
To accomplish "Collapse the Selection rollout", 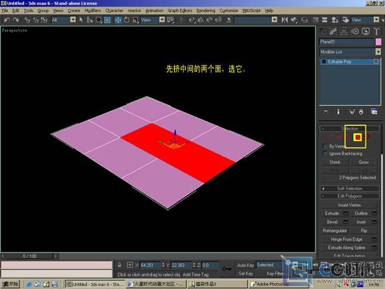I will point(349,129).
